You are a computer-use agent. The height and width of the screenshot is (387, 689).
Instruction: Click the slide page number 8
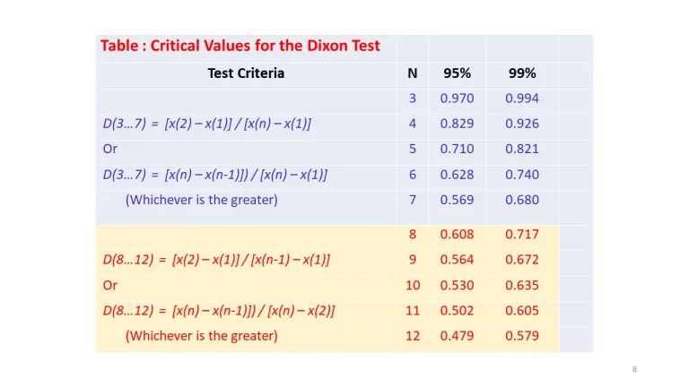pyautogui.click(x=634, y=369)
